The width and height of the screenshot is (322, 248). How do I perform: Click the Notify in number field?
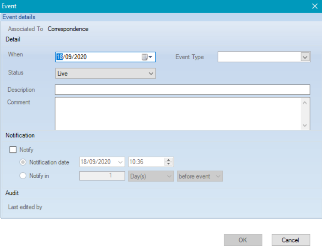102,176
